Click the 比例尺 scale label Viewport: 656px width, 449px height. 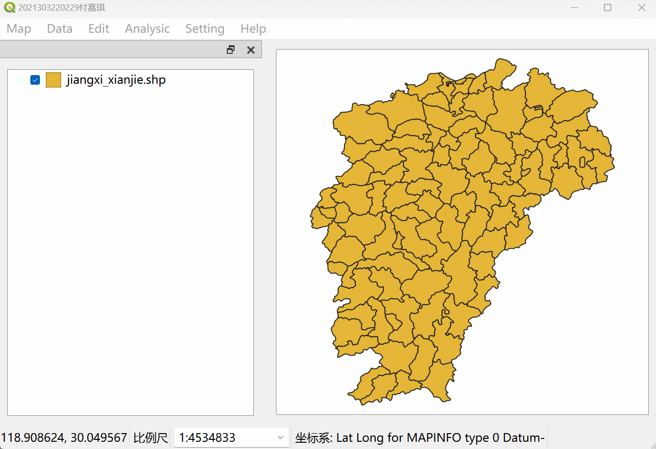click(x=151, y=437)
